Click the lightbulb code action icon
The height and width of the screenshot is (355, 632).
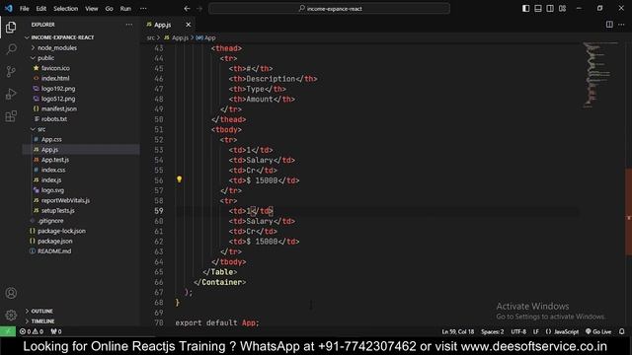tap(179, 179)
